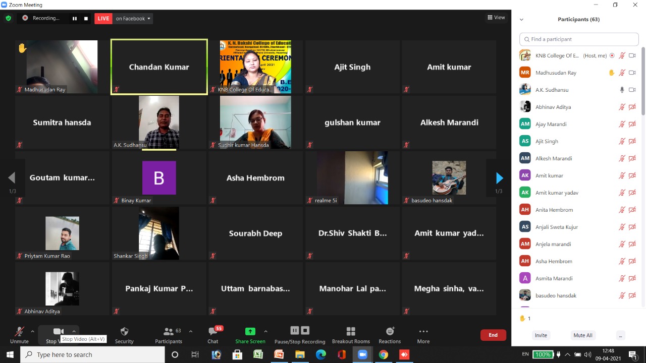This screenshot has height=363, width=646.
Task: Toggle the Participants panel from toolbar
Action: coord(169,335)
